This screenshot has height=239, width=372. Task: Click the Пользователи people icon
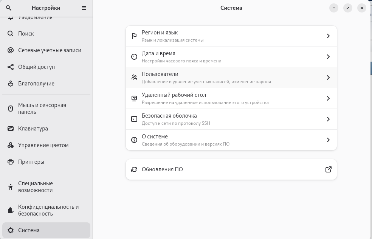[134, 78]
